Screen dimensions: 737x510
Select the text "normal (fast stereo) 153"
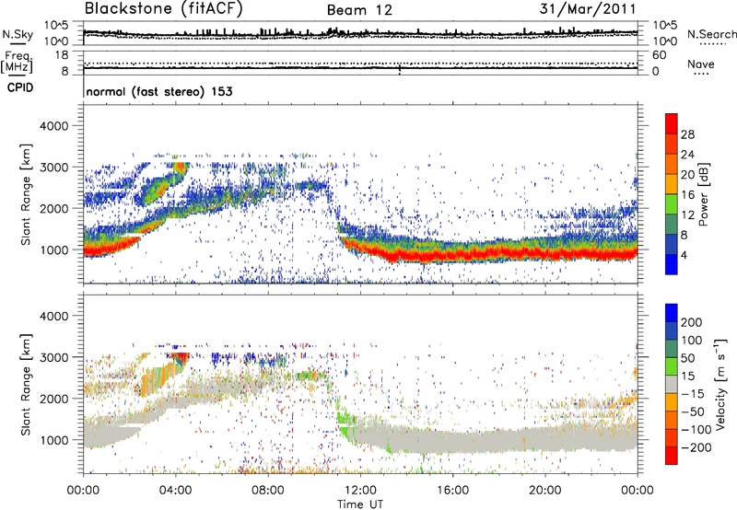pyautogui.click(x=159, y=92)
